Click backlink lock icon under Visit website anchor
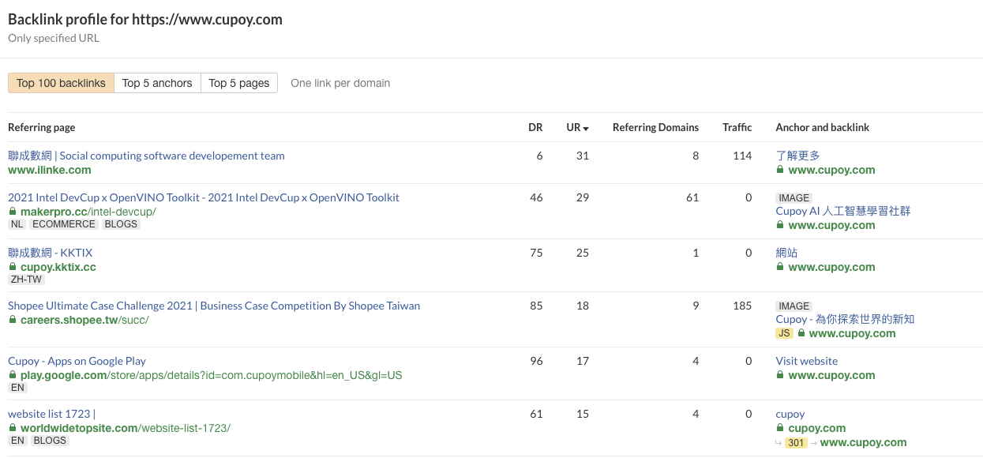 point(780,375)
